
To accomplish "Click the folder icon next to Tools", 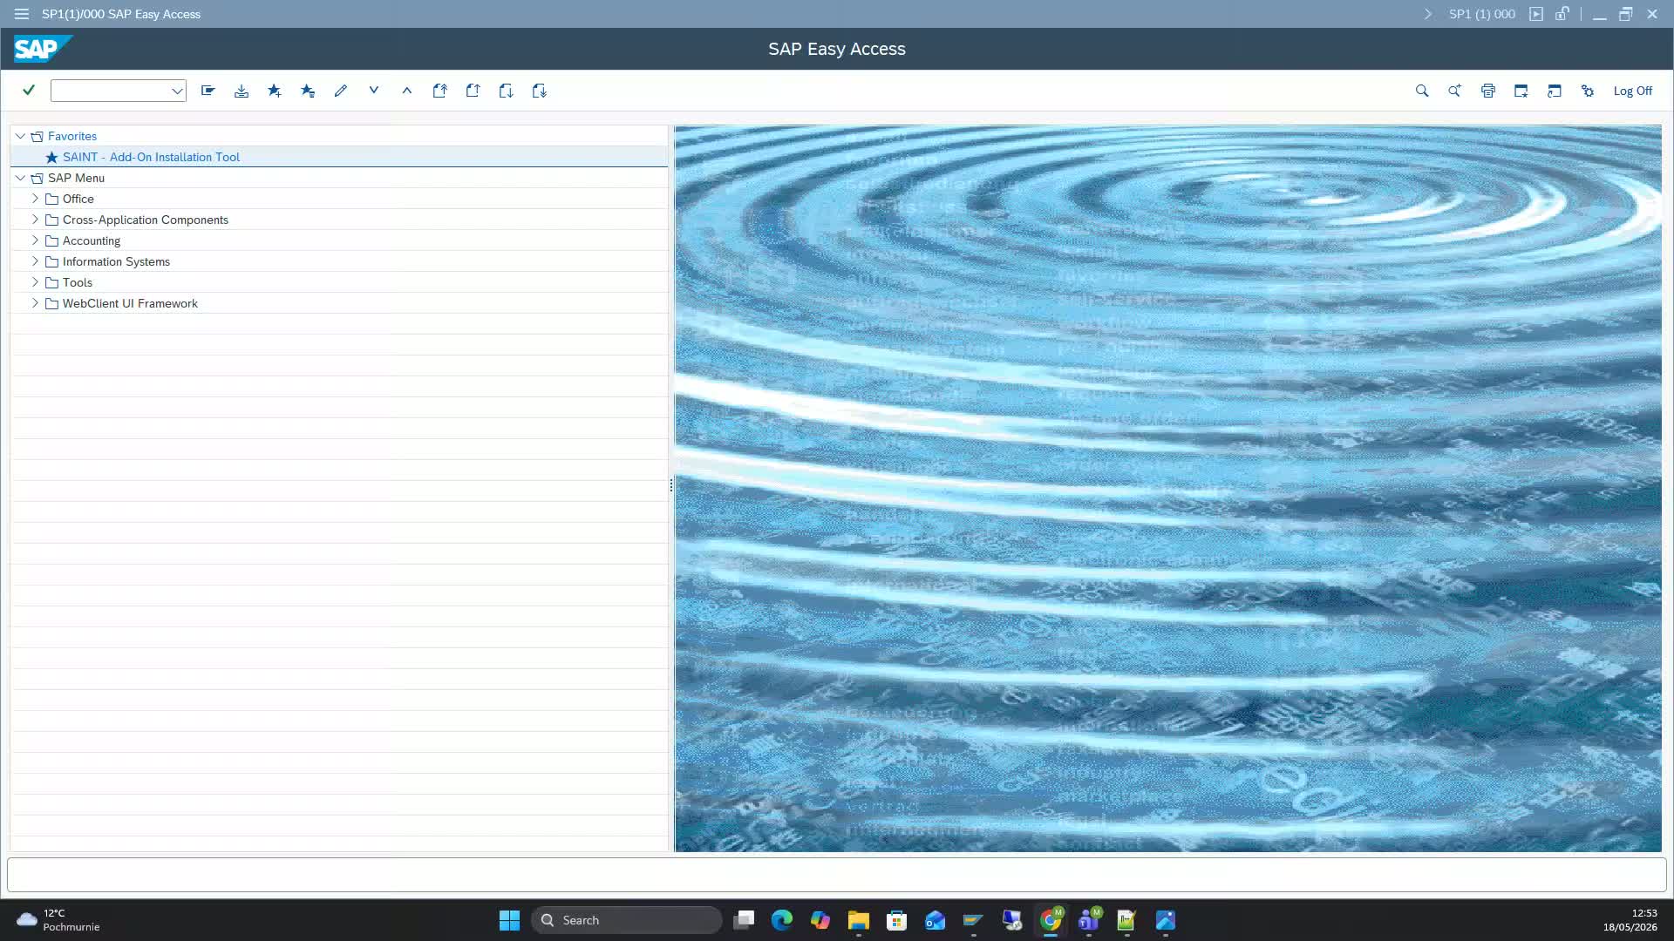I will point(51,282).
